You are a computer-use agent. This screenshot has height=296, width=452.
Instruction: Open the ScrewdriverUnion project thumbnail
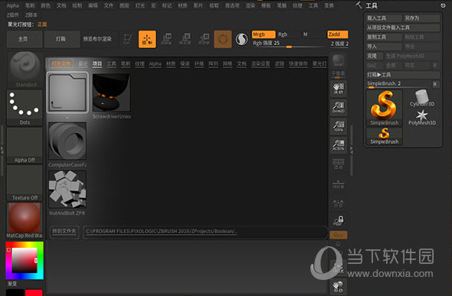(111, 93)
